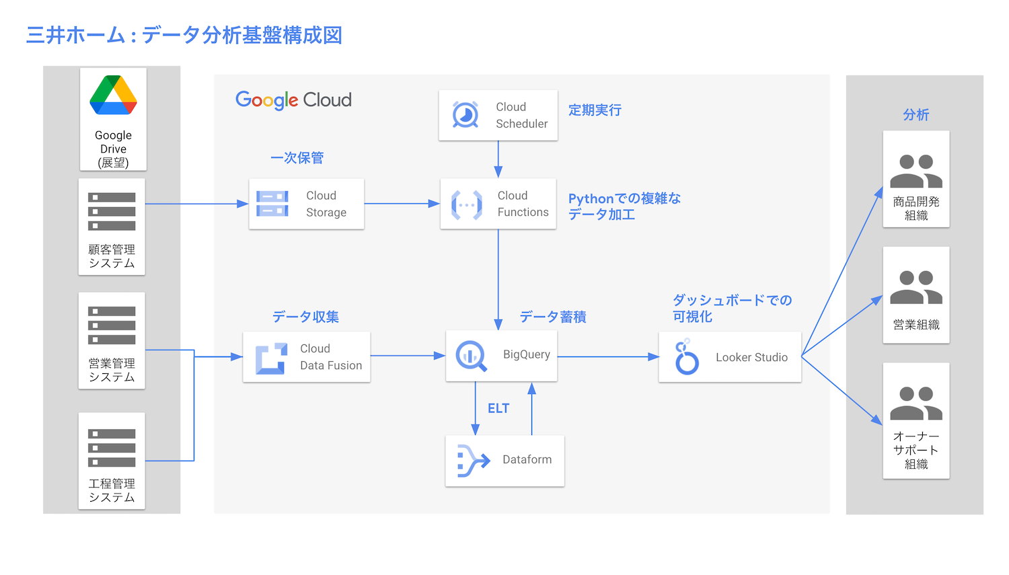This screenshot has height=575, width=1009.
Task: Click the Google Drive (展望) label
Action: click(113, 149)
